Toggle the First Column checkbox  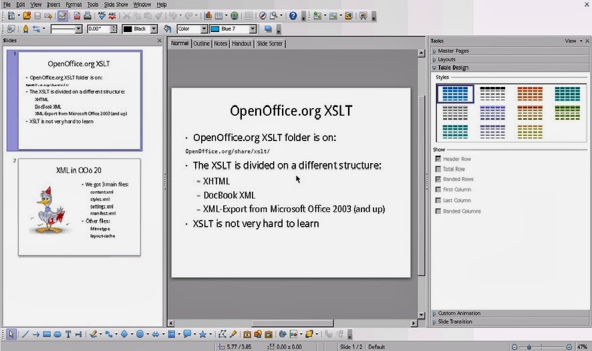(438, 190)
